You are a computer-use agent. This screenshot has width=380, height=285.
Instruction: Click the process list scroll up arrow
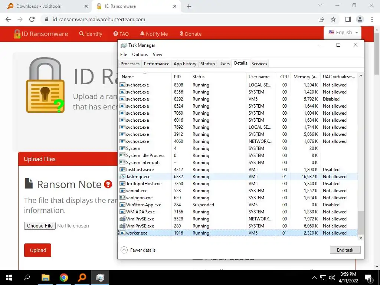coord(361,76)
